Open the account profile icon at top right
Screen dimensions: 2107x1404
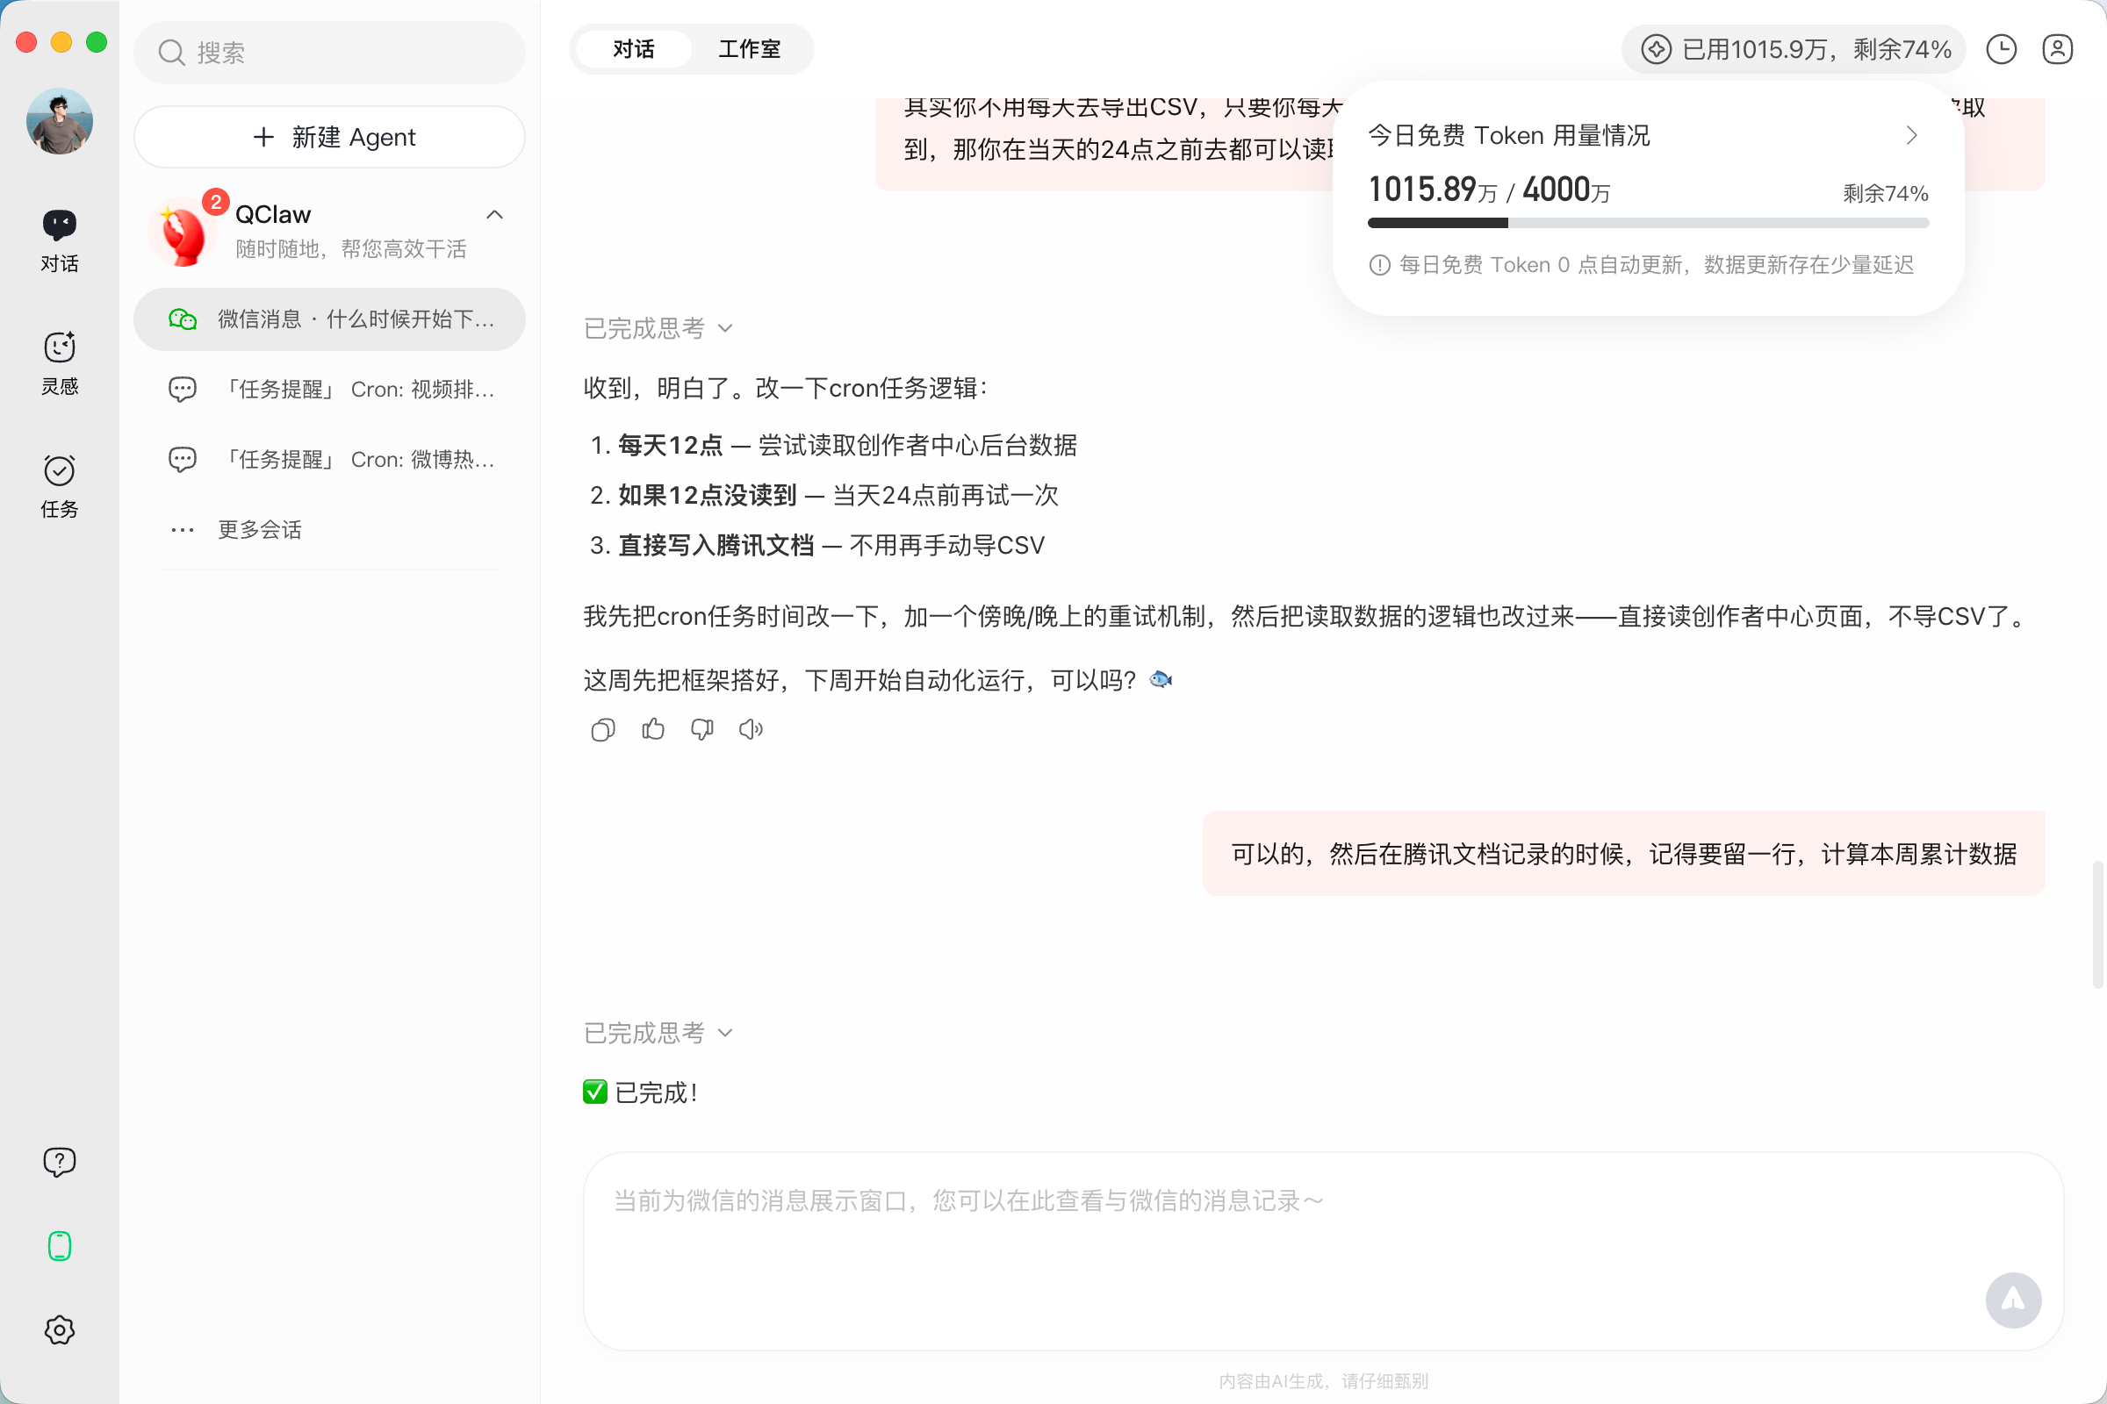(x=2058, y=49)
